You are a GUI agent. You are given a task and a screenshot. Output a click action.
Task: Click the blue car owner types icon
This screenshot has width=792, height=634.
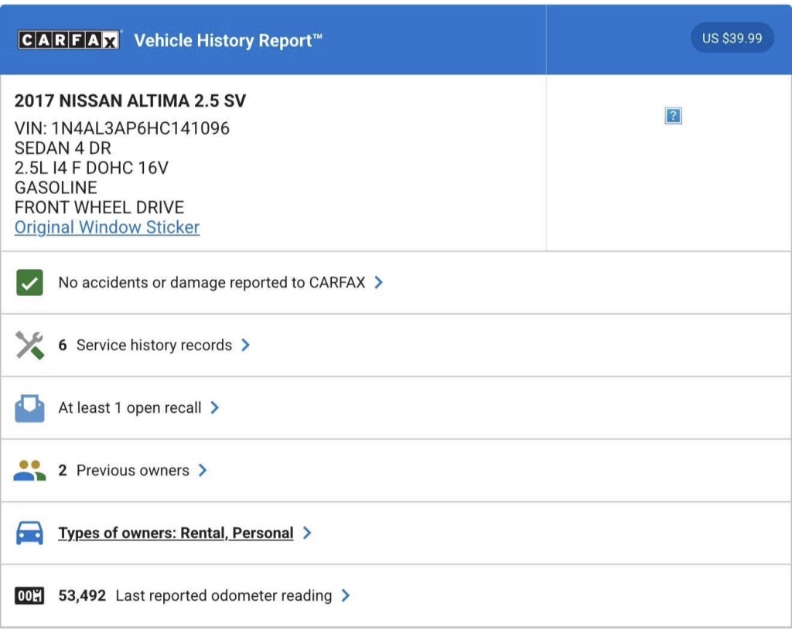29,533
